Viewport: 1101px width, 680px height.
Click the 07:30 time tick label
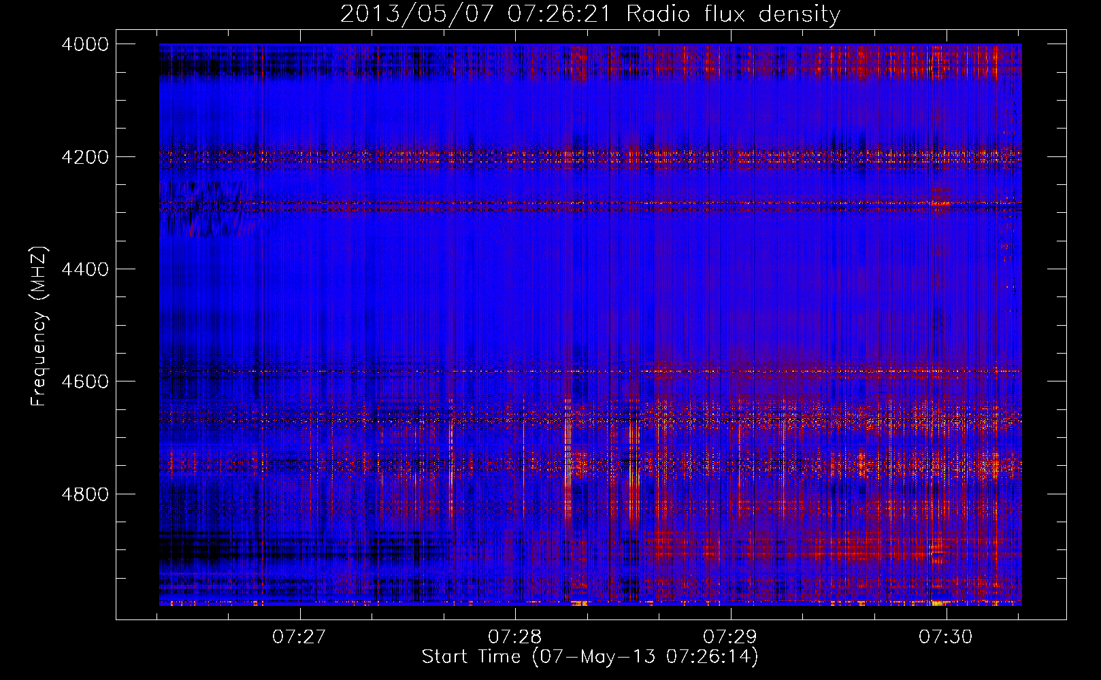[x=946, y=637]
